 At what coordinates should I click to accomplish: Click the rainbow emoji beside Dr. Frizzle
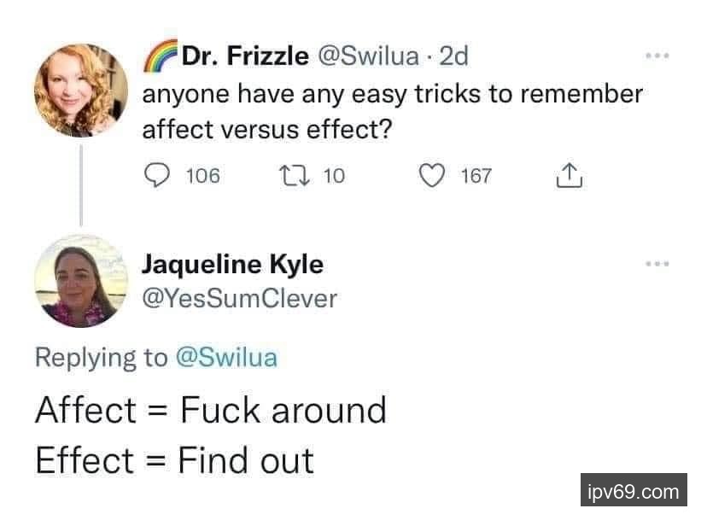click(x=160, y=57)
